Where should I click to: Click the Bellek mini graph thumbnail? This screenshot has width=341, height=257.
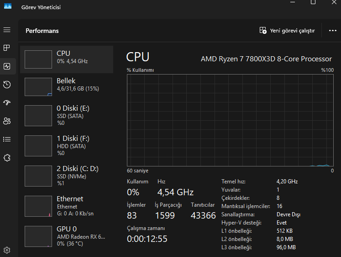(x=38, y=87)
